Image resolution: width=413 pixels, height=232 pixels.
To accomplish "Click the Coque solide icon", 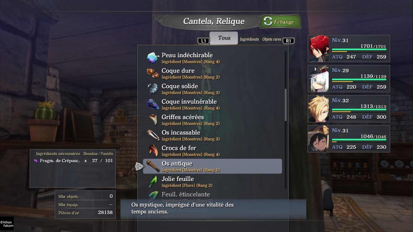I will coord(153,89).
